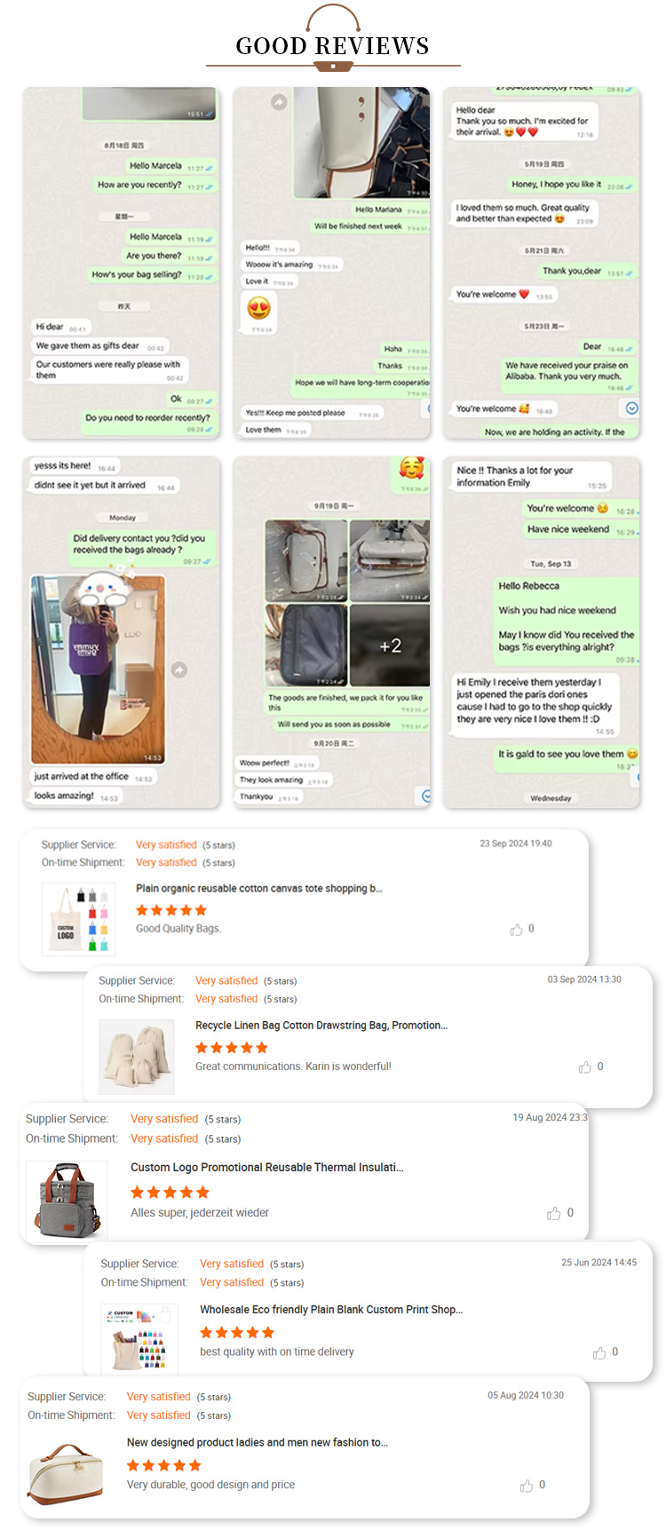The width and height of the screenshot is (666, 1530).
Task: Open the gray thermal lunch bag thumbnail
Action: click(67, 1201)
